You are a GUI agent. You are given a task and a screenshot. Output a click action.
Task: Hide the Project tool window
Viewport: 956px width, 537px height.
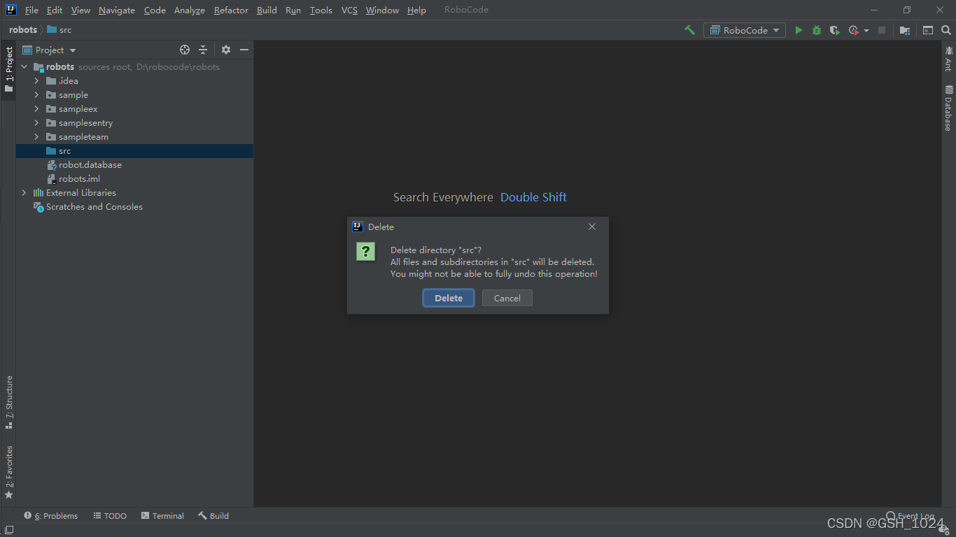244,50
